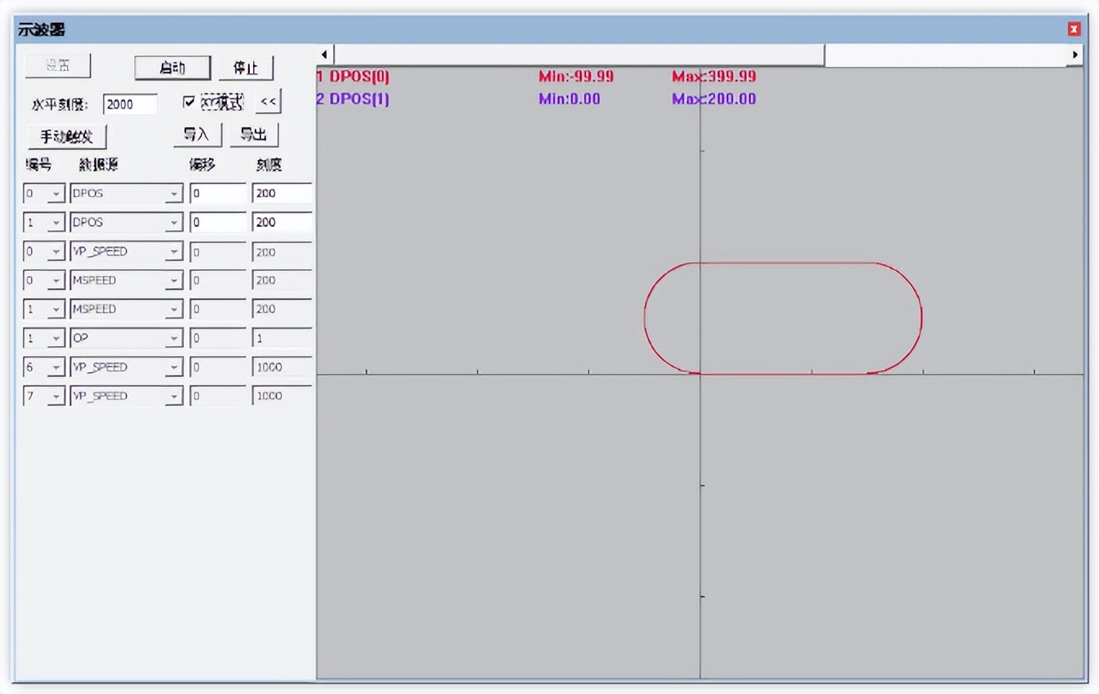This screenshot has height=694, width=1099.
Task: Click the first row's 偏移 field showing 0
Action: tap(218, 194)
